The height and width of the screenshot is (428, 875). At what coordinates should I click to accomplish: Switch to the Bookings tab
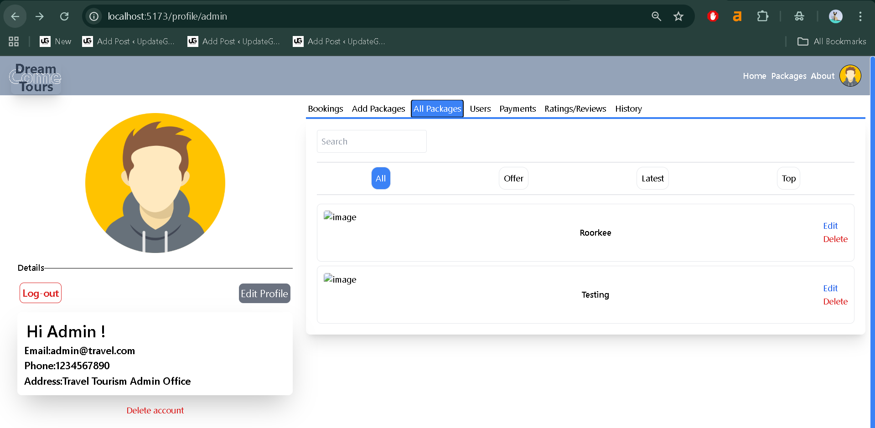click(x=325, y=108)
